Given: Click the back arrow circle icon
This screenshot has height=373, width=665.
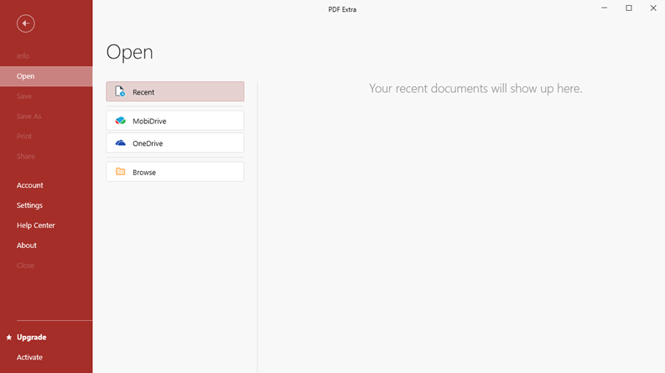Looking at the screenshot, I should click(x=26, y=23).
